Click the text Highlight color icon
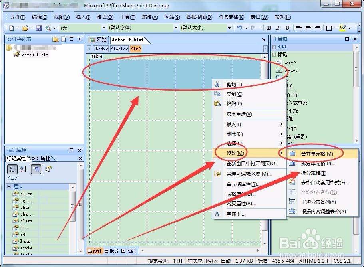The image size is (364, 267). pos(342,28)
